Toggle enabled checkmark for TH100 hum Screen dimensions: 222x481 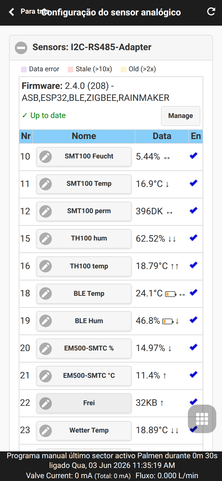(194, 238)
